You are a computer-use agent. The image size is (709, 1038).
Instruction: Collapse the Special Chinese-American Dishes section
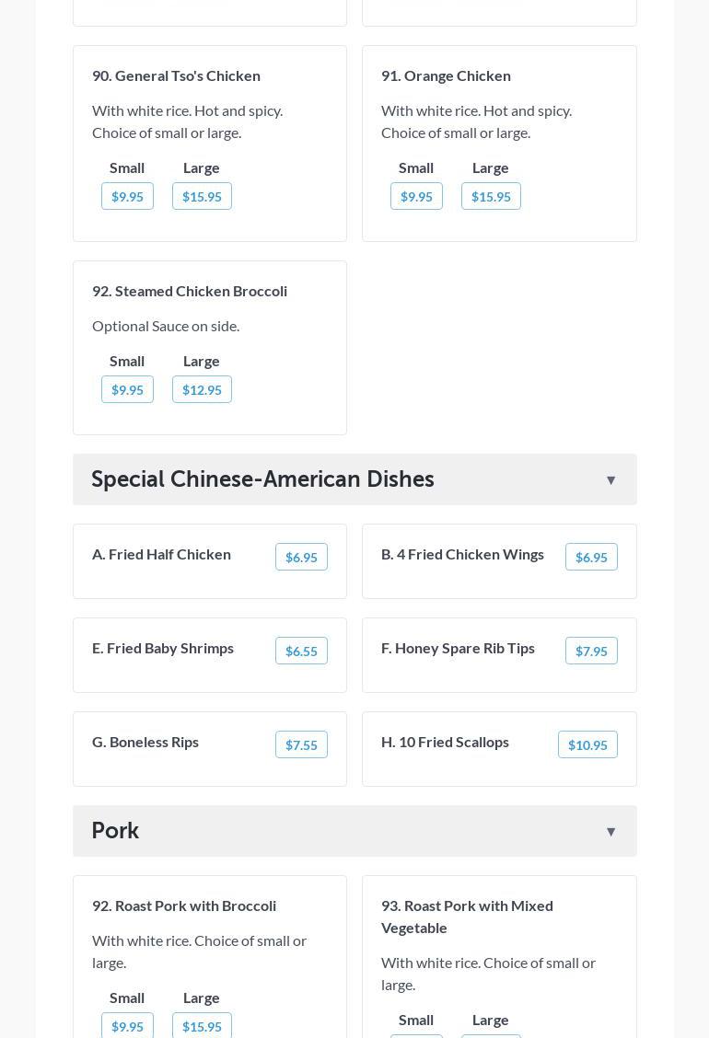point(610,479)
